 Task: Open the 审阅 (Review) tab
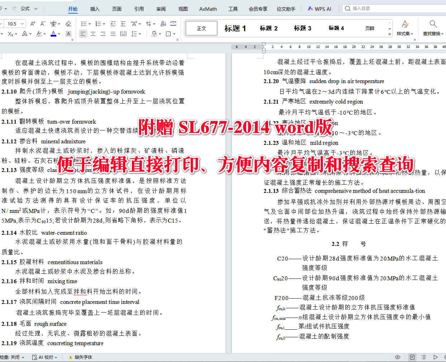pyautogui.click(x=161, y=9)
